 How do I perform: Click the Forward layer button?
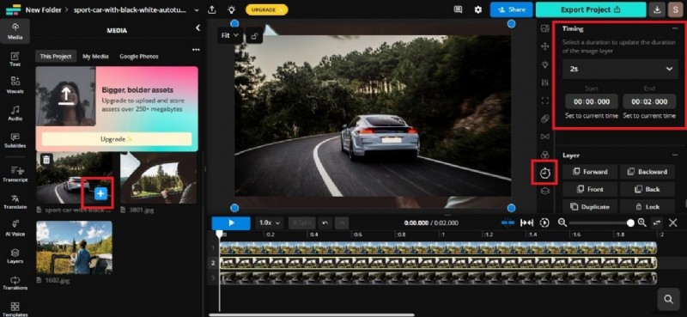tap(590, 172)
